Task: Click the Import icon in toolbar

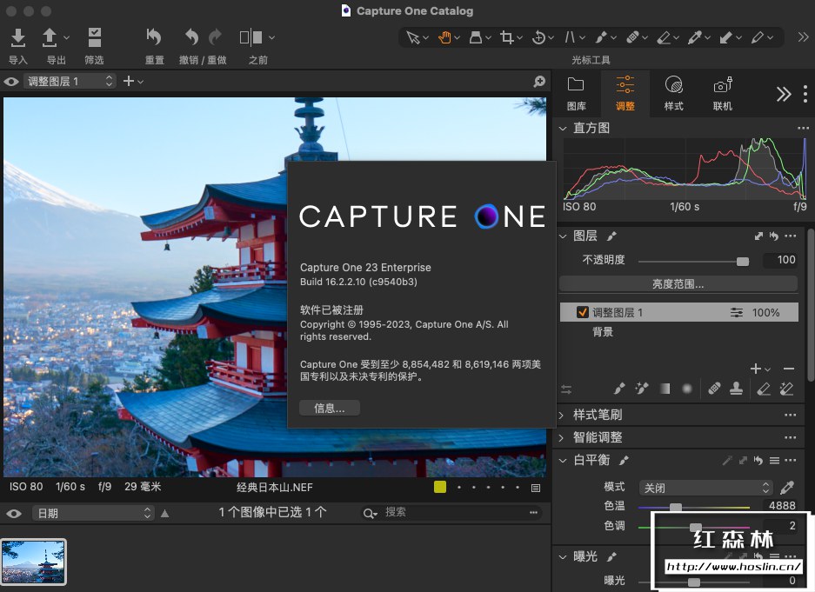Action: 17,38
